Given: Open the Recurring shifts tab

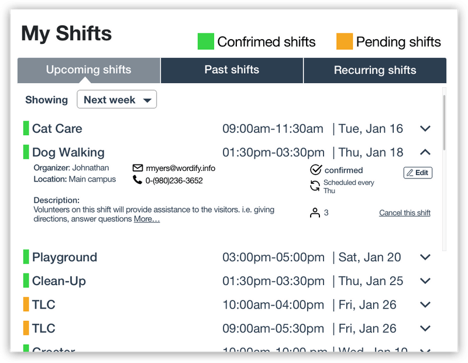Looking at the screenshot, I should coord(375,70).
